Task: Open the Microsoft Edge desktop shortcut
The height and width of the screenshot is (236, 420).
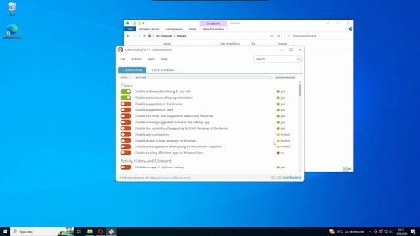Action: (x=12, y=31)
